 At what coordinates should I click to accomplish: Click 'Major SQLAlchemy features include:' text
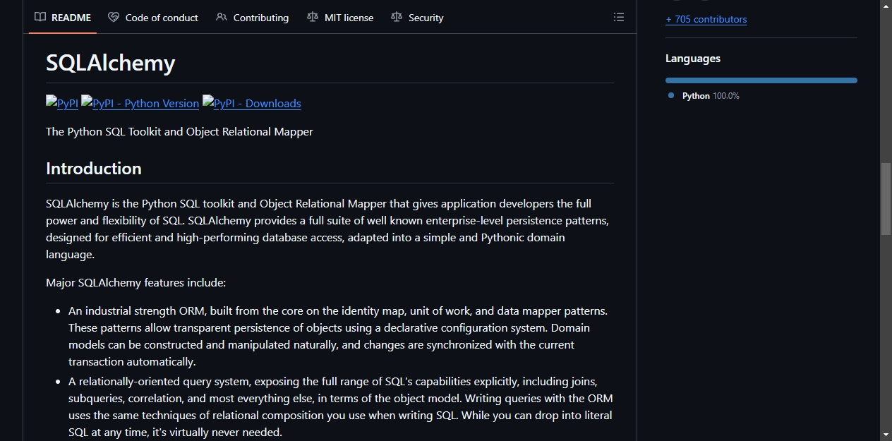click(135, 282)
